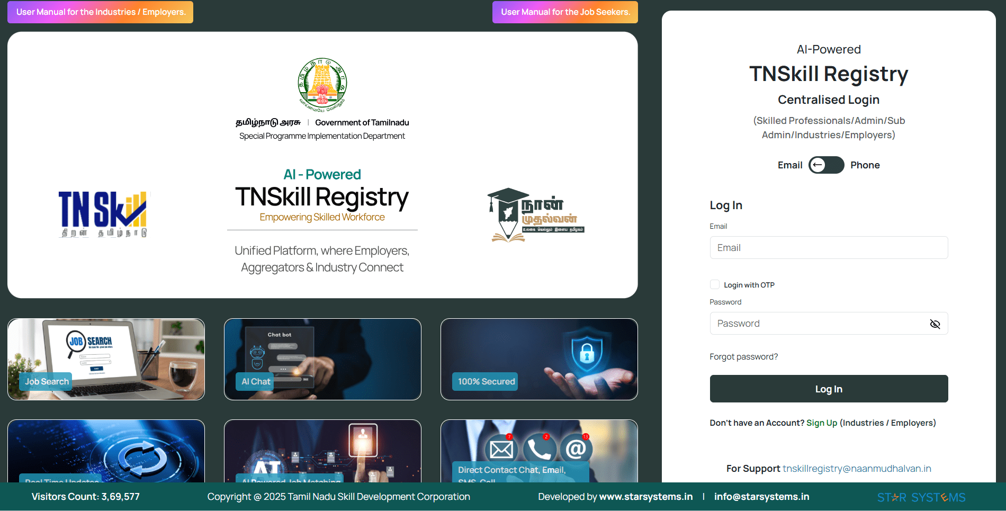Image resolution: width=1006 pixels, height=511 pixels.
Task: Click the mail envelope icon
Action: (x=501, y=450)
